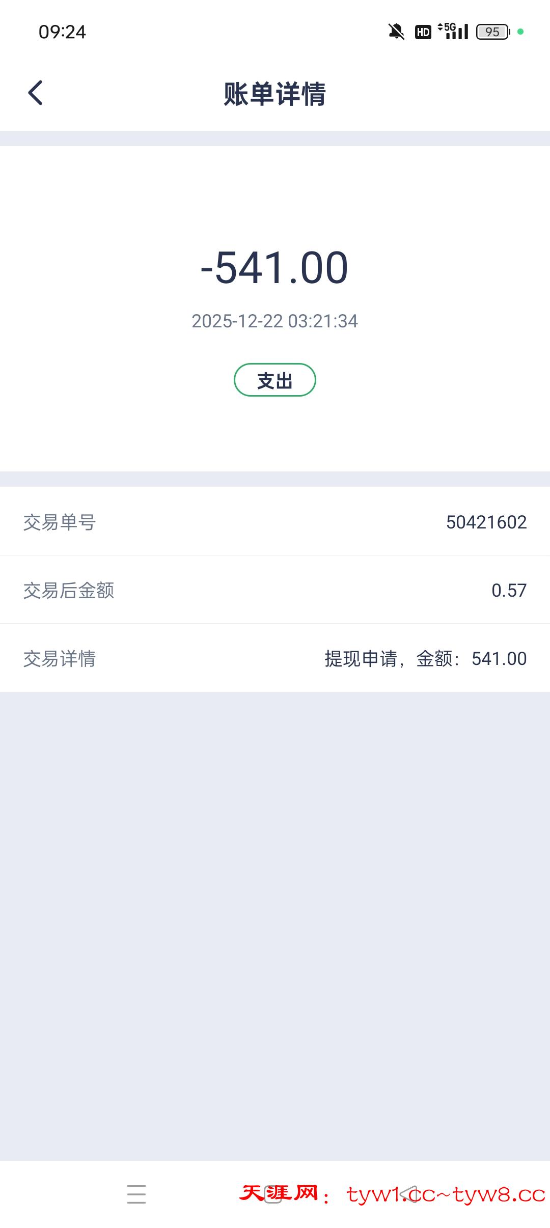Tap the balance value 0.57
Viewport: 550px width, 1228px height.
(x=509, y=591)
